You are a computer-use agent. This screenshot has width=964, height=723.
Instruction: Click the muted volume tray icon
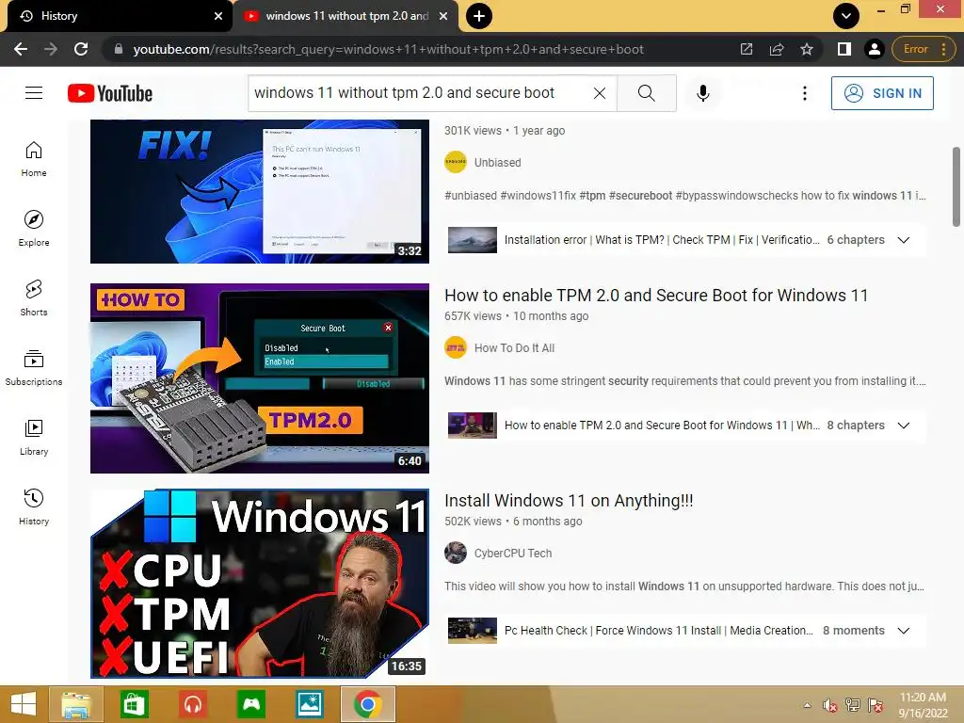click(x=830, y=705)
